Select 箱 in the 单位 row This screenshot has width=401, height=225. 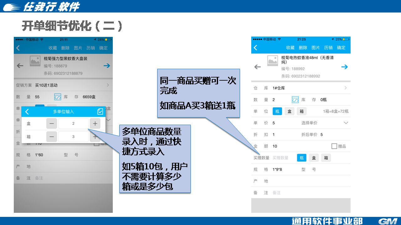coord(301,111)
